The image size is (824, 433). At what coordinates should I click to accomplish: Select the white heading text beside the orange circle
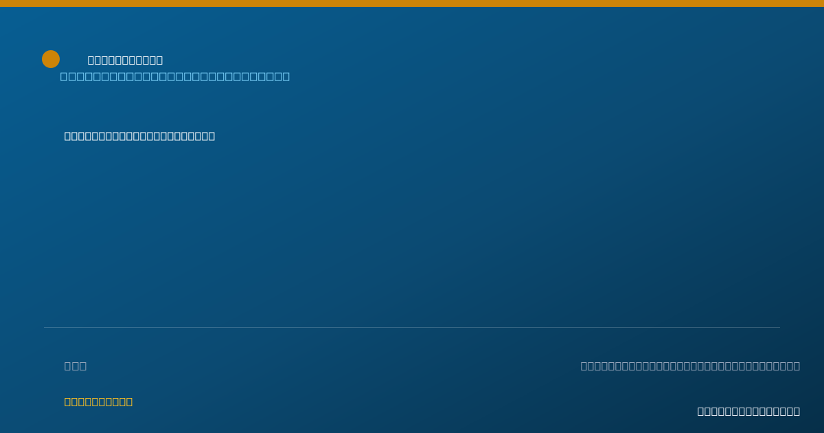126,60
